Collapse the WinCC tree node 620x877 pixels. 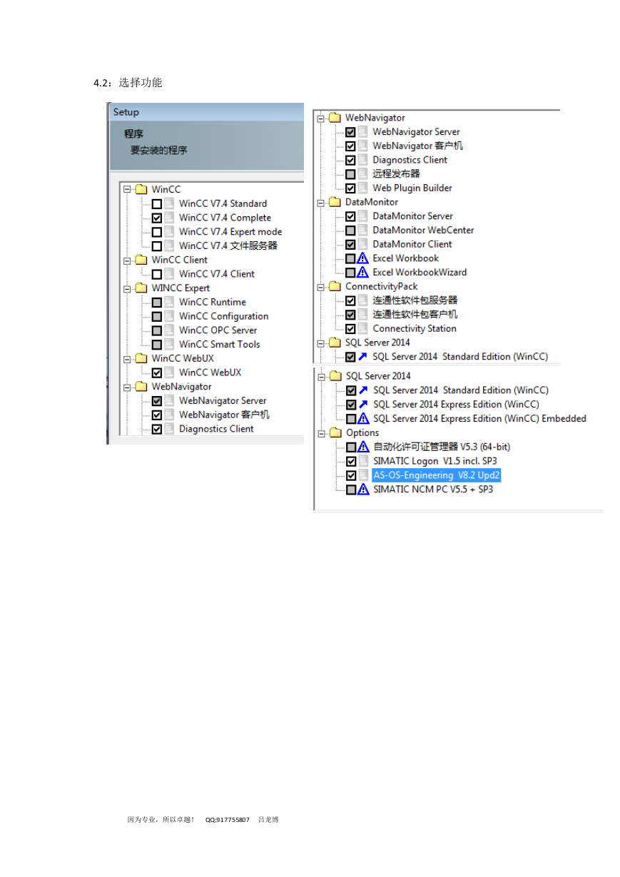(x=128, y=190)
